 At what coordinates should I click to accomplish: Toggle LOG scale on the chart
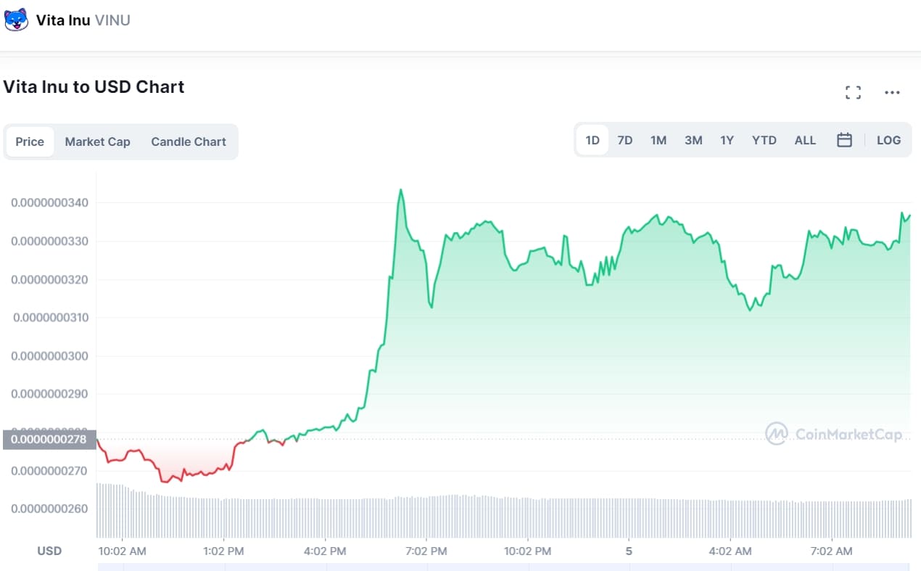[888, 140]
